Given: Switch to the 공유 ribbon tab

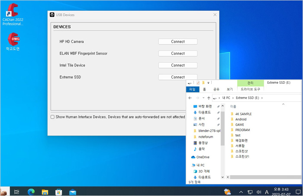Looking at the screenshot, I should point(216,89).
